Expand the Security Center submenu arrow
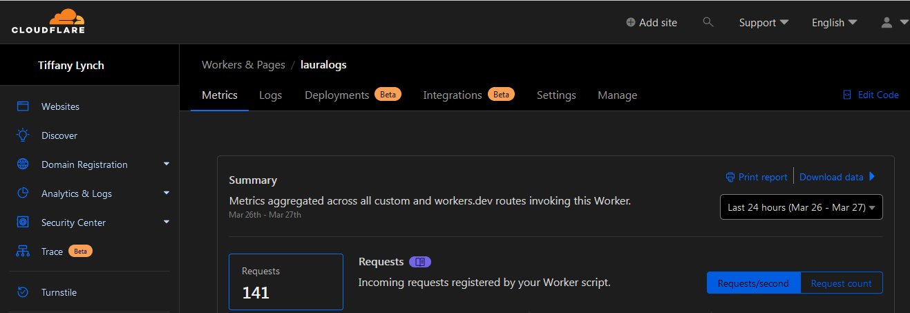Screen dimensions: 910x313 167,222
